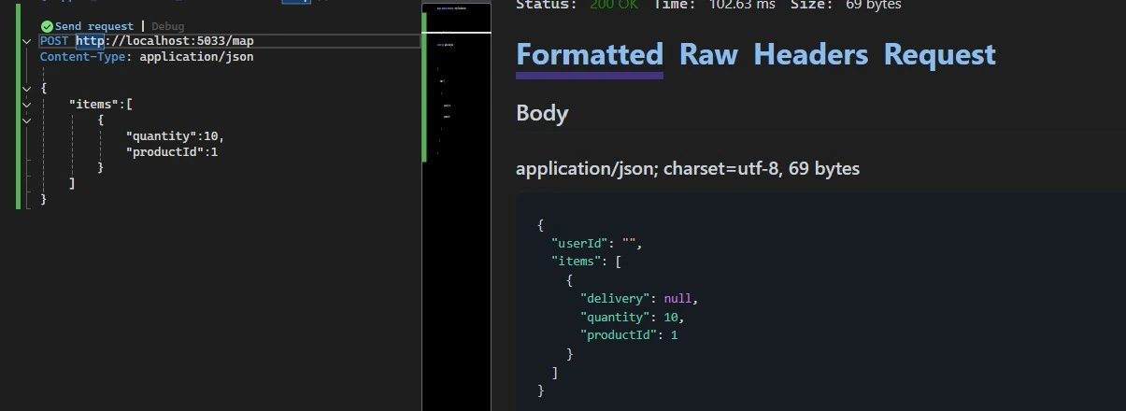Click the POST method keyword
1126x411 pixels.
(55, 41)
